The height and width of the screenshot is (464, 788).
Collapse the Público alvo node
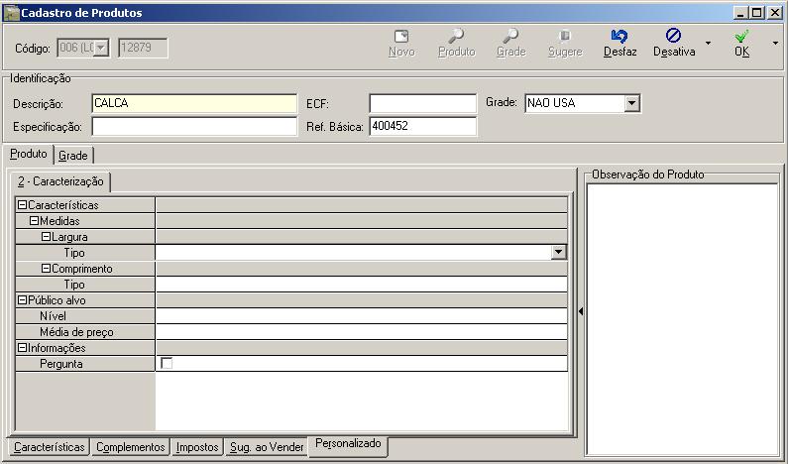pos(22,300)
